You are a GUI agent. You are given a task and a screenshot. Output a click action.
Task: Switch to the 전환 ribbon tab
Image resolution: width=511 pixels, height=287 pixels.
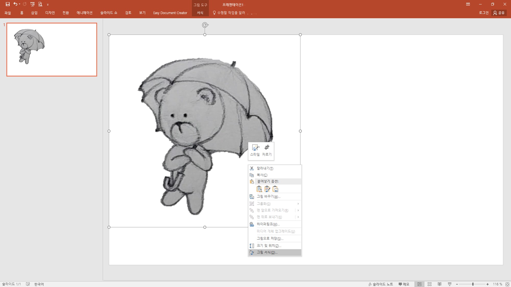66,13
